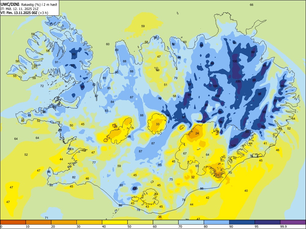Screen dimensions: 306x229
Task: Click the map value '83' in the west
Action: 106,111
